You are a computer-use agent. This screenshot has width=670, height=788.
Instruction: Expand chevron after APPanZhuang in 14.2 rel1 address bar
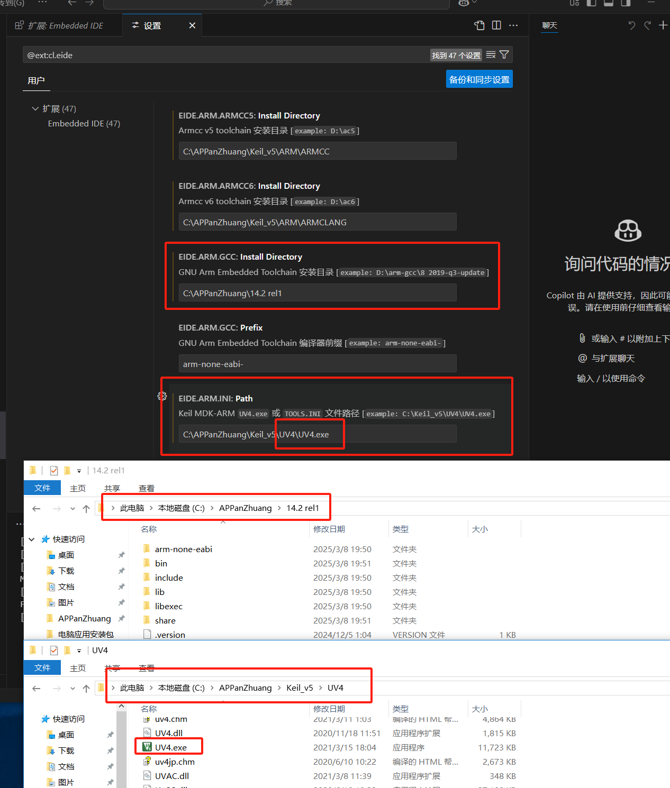click(279, 508)
